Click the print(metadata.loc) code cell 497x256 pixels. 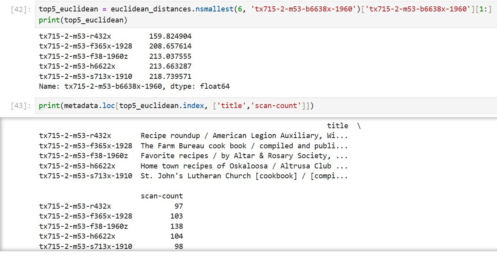265,106
